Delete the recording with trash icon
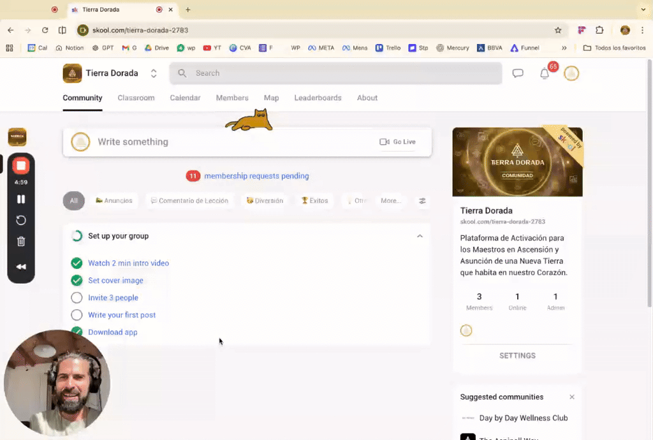The height and width of the screenshot is (440, 653). point(21,242)
